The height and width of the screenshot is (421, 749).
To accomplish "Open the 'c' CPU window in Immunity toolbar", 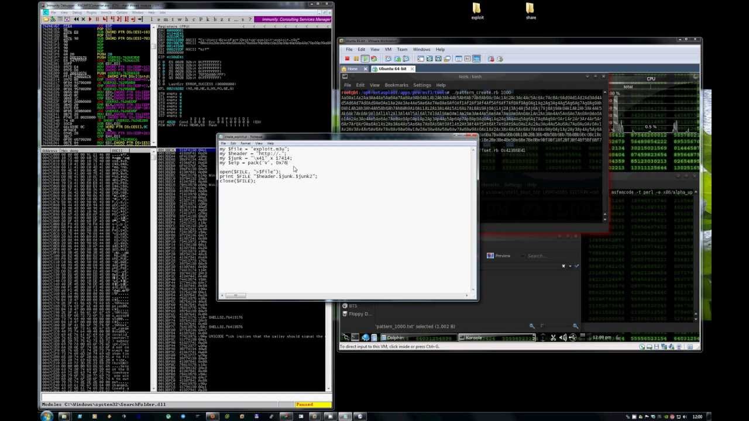I will (x=194, y=19).
